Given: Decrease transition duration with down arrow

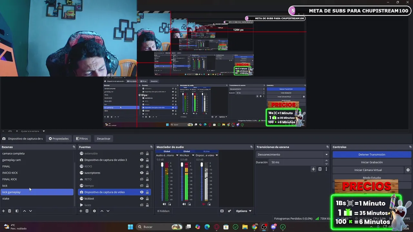Looking at the screenshot, I should (x=326, y=164).
